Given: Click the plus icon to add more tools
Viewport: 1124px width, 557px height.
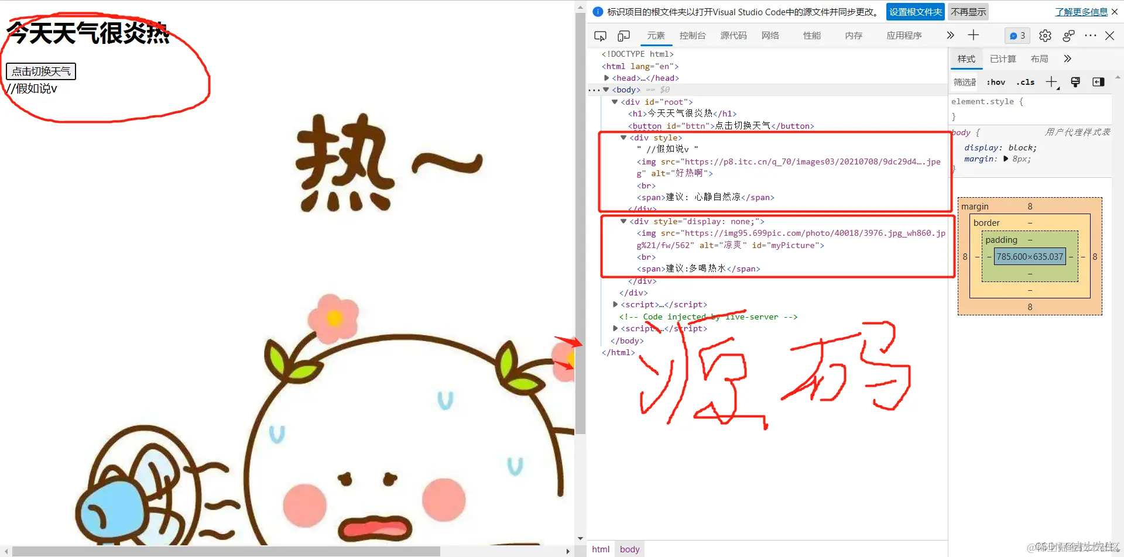Looking at the screenshot, I should coord(974,35).
